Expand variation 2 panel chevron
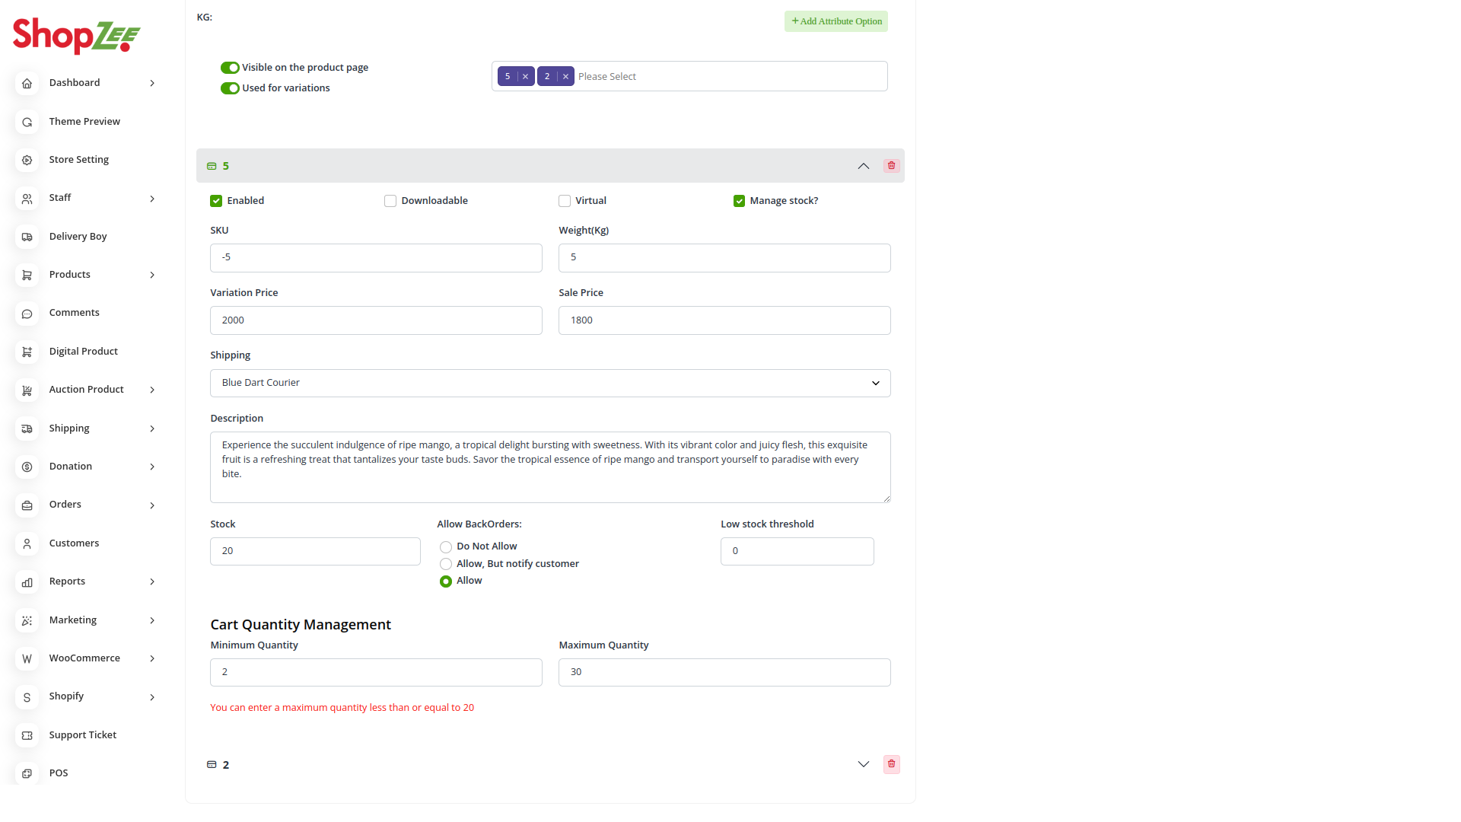The width and height of the screenshot is (1461, 822). [x=863, y=764]
